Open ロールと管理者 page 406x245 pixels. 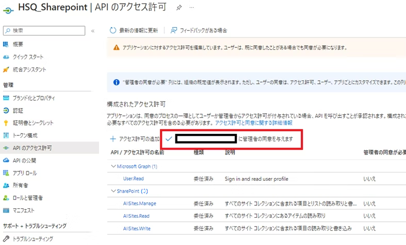coord(28,198)
